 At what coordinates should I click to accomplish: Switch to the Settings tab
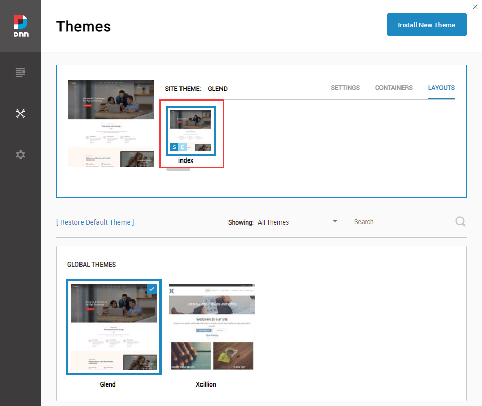[x=345, y=88]
